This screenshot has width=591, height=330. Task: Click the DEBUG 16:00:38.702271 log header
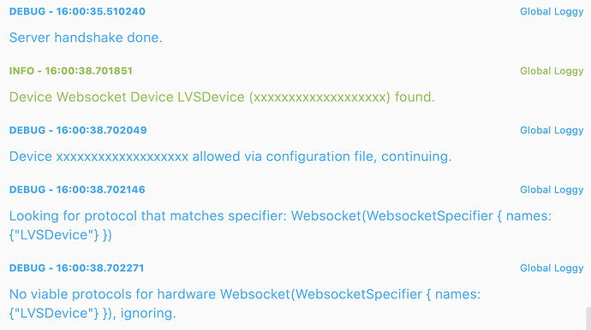tap(77, 268)
